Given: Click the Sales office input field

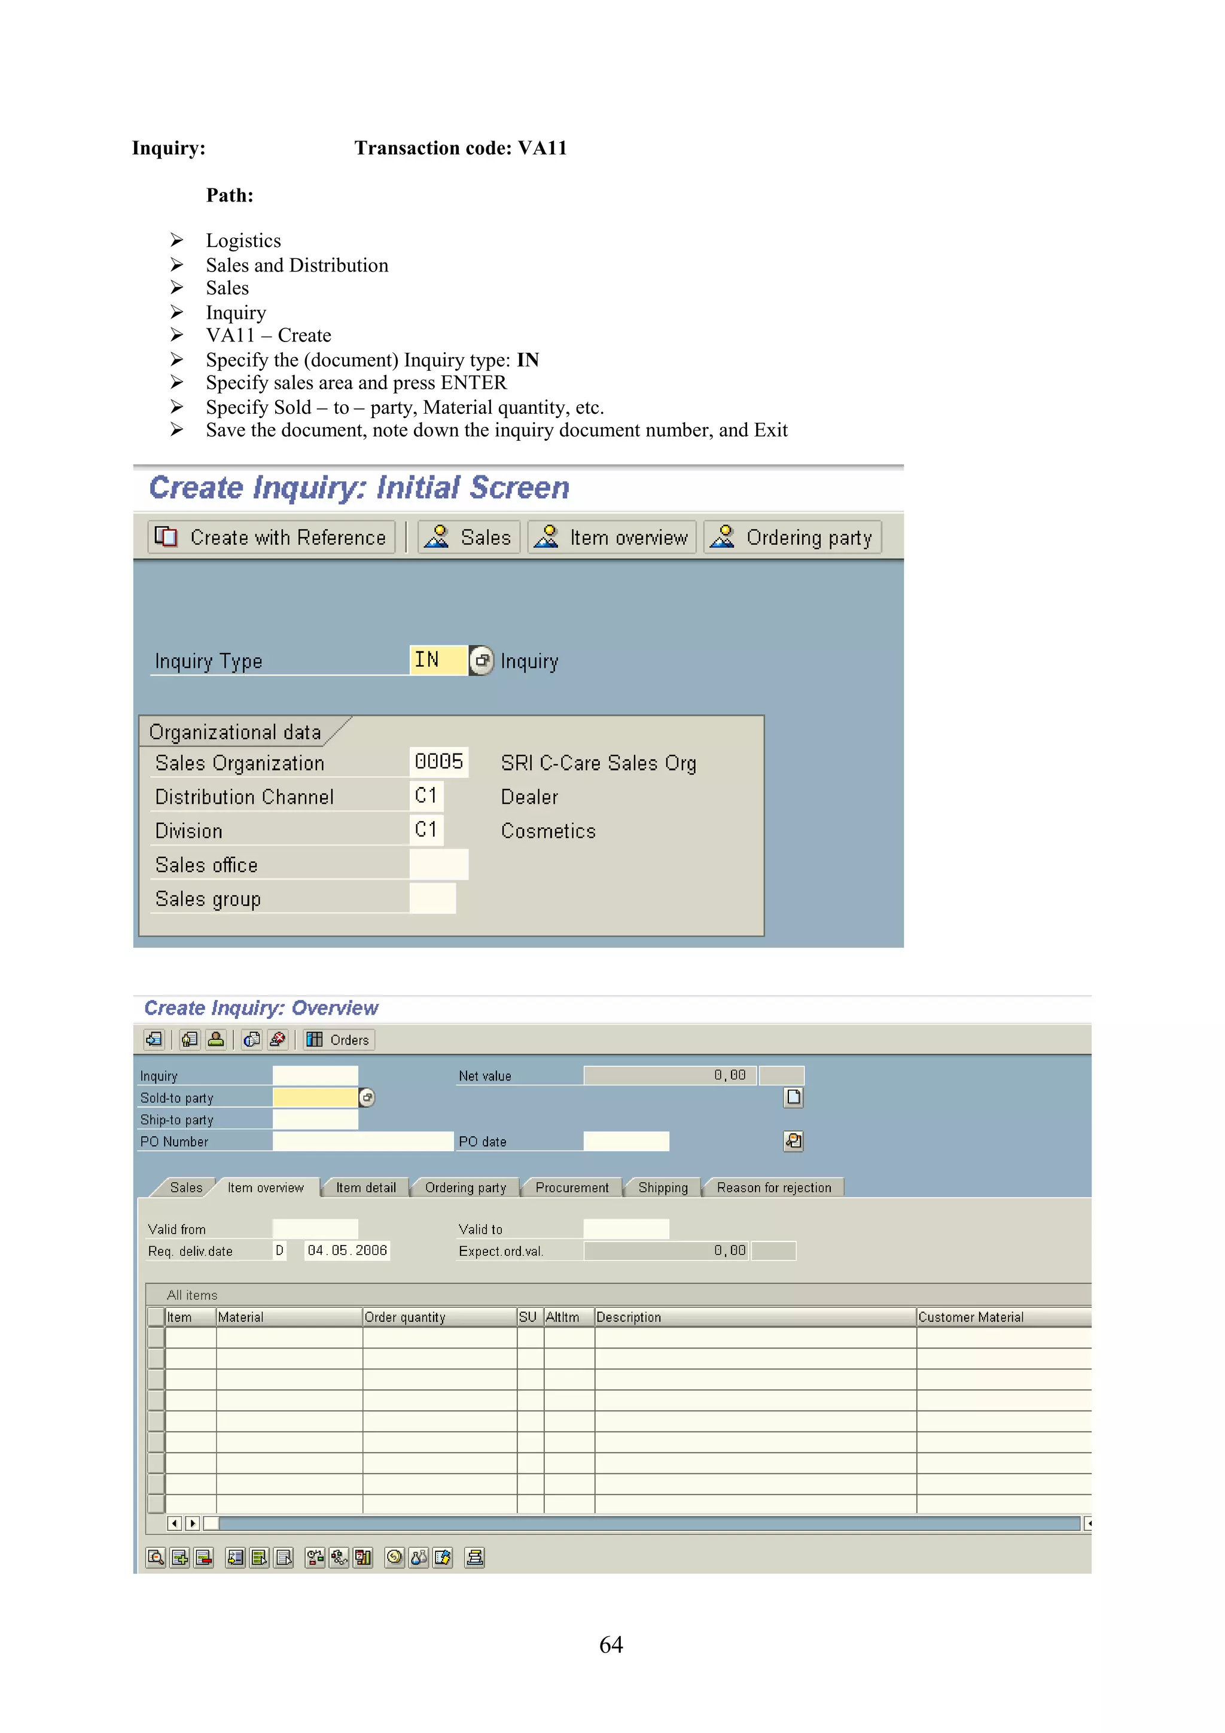Looking at the screenshot, I should point(438,864).
